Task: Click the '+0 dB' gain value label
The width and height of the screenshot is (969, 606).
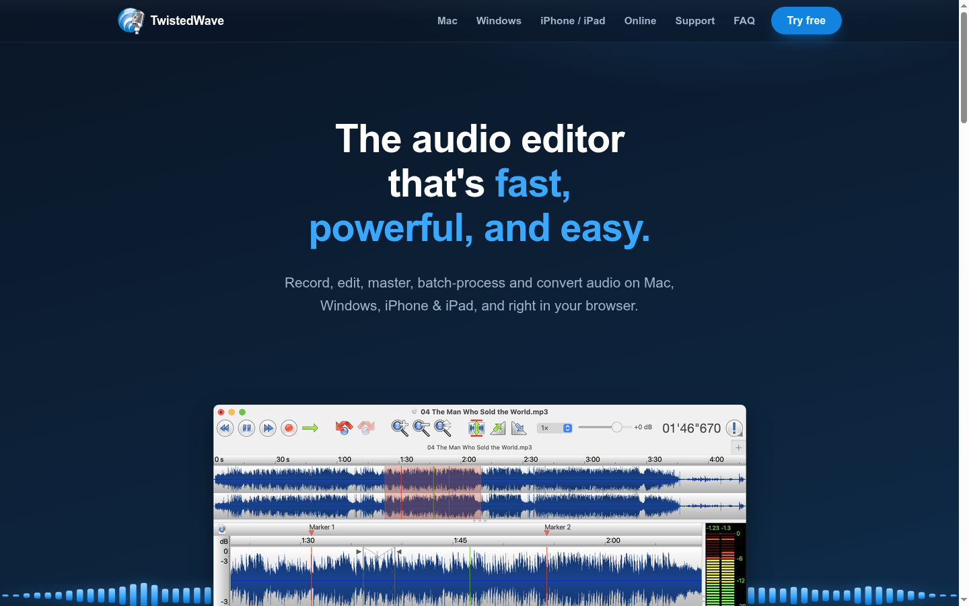Action: (643, 428)
